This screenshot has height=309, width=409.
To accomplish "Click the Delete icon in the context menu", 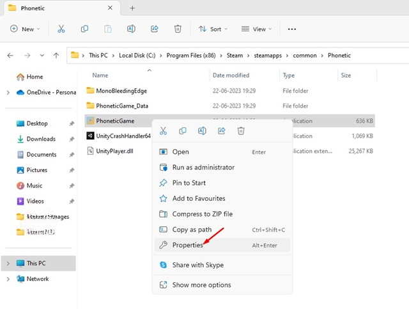I will [x=241, y=131].
